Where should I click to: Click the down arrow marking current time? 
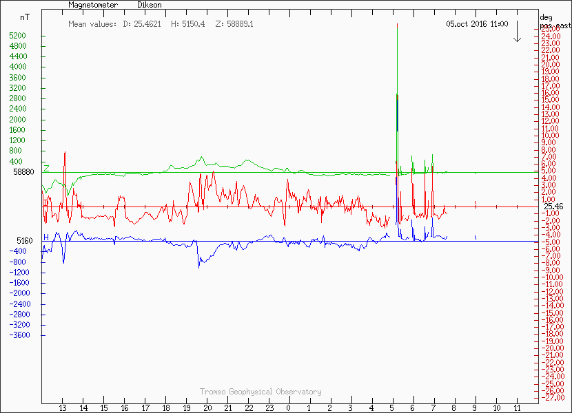517,32
